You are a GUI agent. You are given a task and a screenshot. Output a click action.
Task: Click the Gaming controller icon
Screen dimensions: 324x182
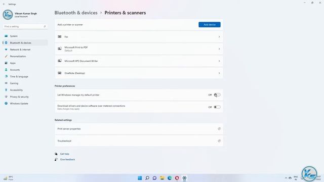pyautogui.click(x=6, y=83)
